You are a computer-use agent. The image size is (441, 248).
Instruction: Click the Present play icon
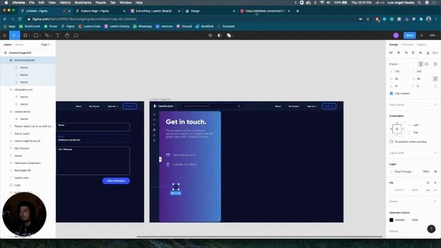[x=422, y=35]
